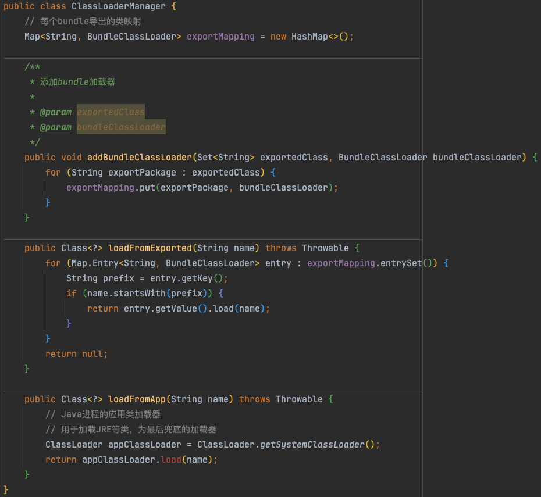The height and width of the screenshot is (497, 541).
Task: Click the comment "每个bundle导出的类映射"
Action: [91, 22]
